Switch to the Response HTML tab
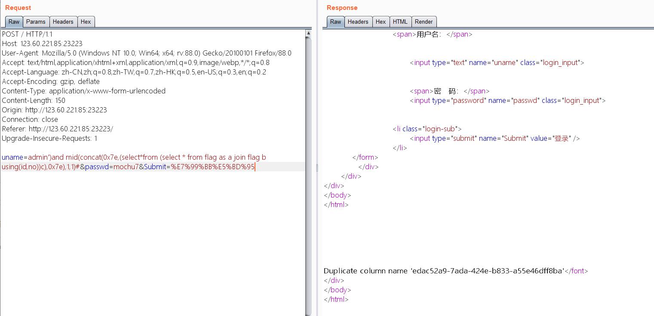This screenshot has height=316, width=654. pos(400,22)
